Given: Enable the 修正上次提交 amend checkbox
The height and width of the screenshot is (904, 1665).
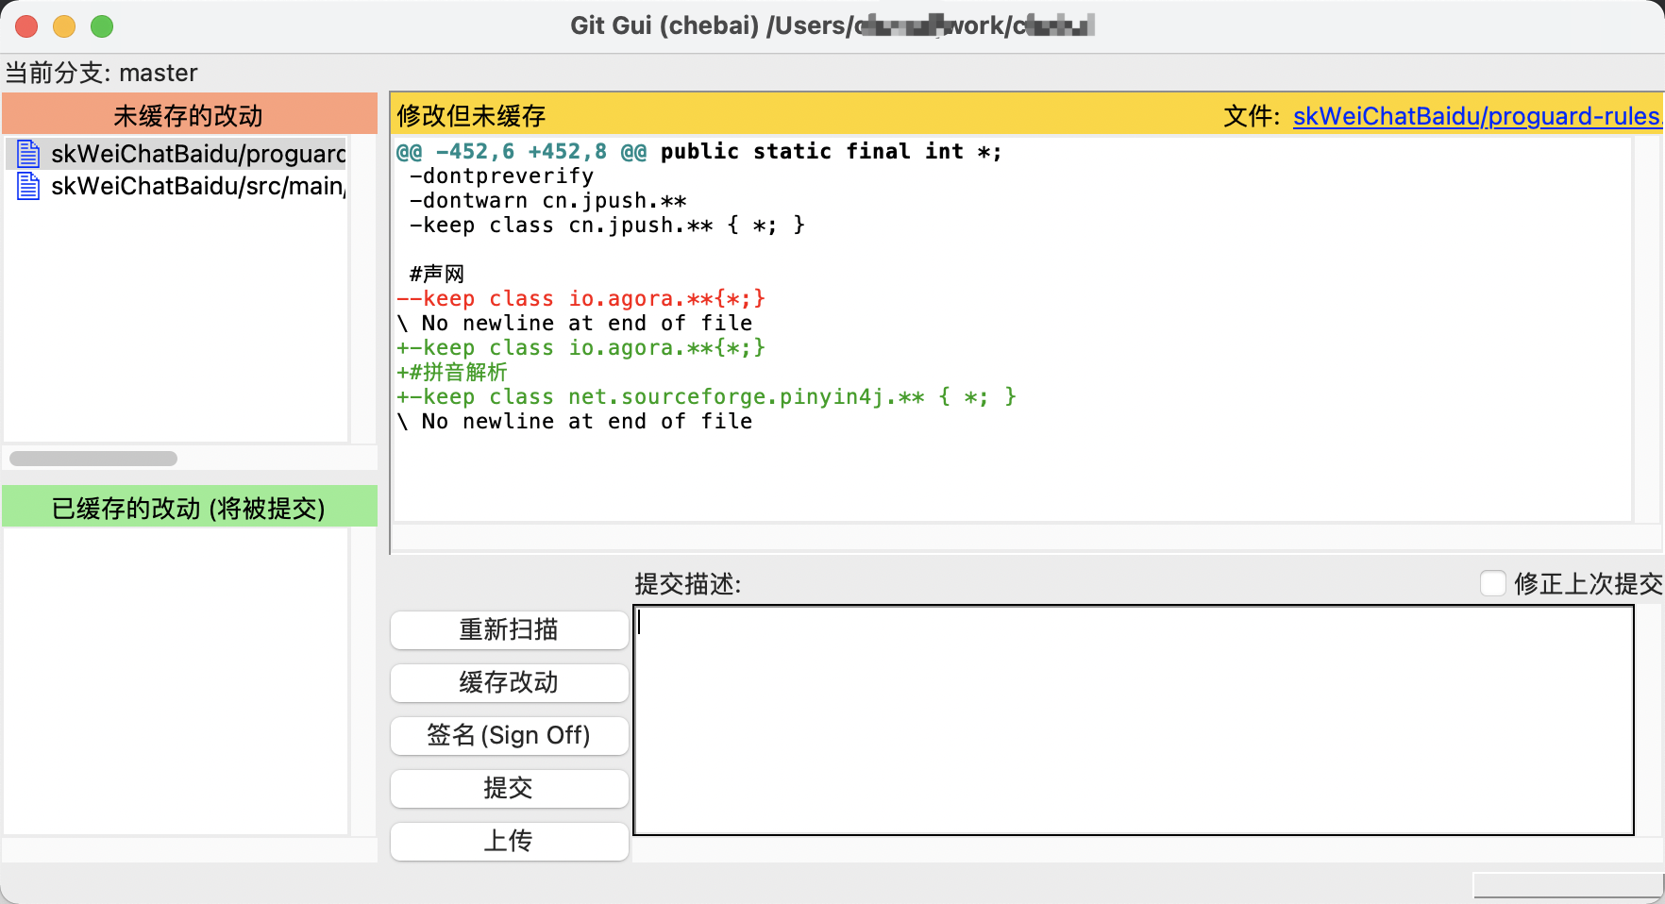Looking at the screenshot, I should 1494,584.
